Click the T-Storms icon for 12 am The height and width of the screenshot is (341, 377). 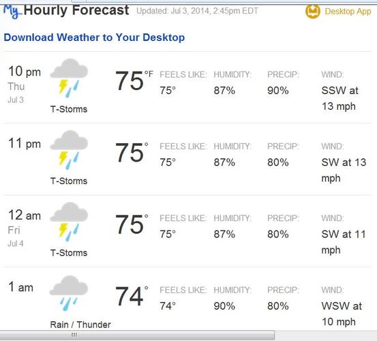pos(69,222)
